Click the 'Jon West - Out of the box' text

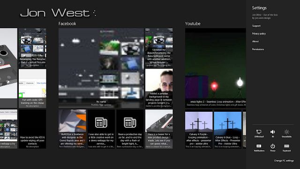264,15
